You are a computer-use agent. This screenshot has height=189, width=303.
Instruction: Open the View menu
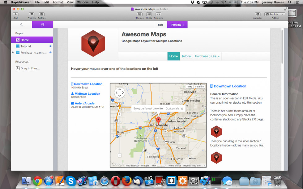tap(70, 2)
